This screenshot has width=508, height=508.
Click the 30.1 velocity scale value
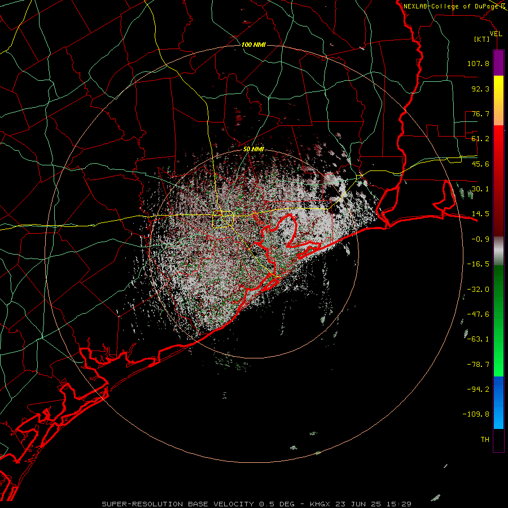pos(480,189)
